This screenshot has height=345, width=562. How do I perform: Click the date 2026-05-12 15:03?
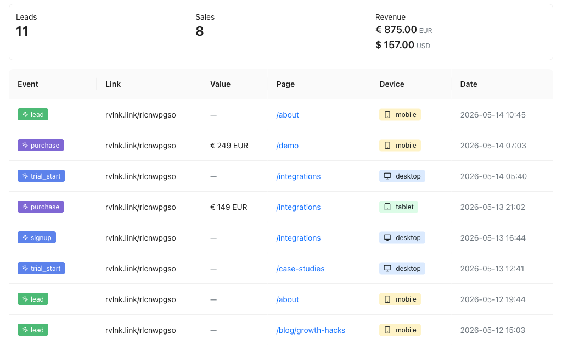click(x=493, y=330)
